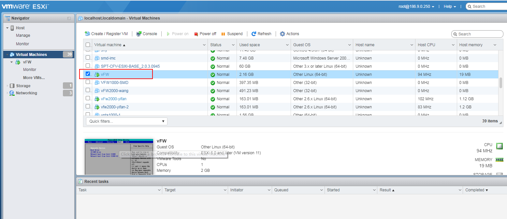The width and height of the screenshot is (507, 219).
Task: Click the VFW1000-SMD VM icon
Action: pyautogui.click(x=97, y=83)
